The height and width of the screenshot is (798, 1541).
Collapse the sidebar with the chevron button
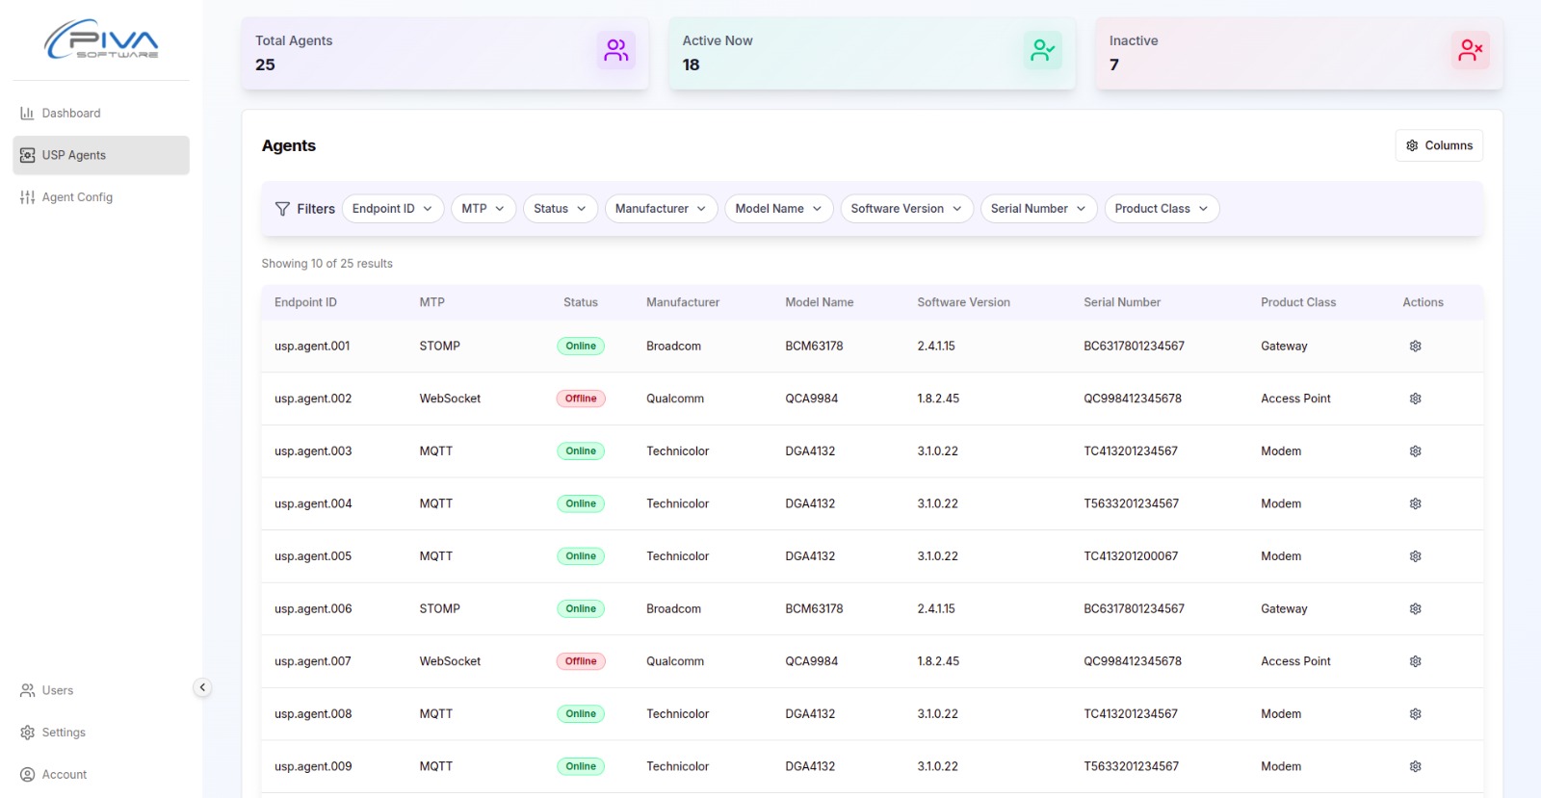click(202, 687)
